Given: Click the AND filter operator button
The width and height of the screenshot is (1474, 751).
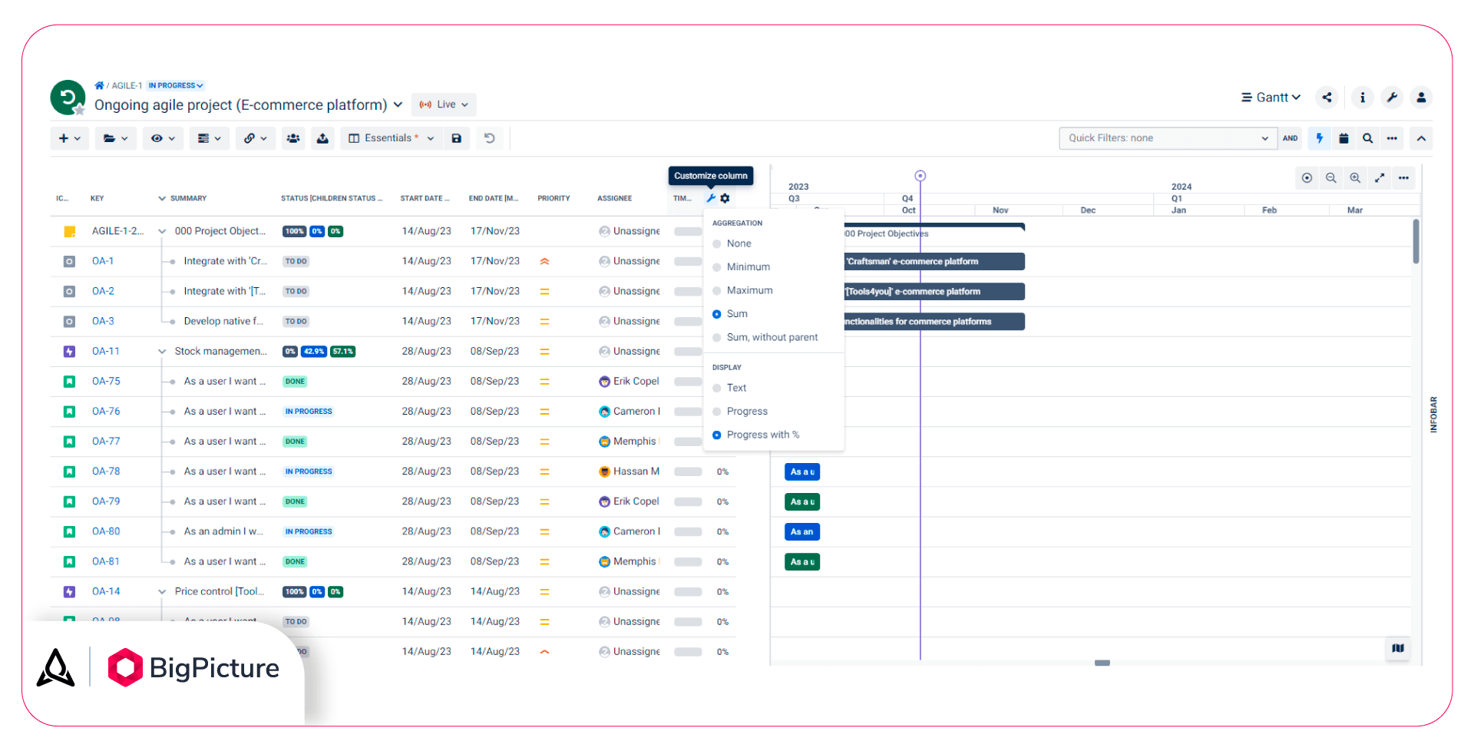Looking at the screenshot, I should 1290,138.
